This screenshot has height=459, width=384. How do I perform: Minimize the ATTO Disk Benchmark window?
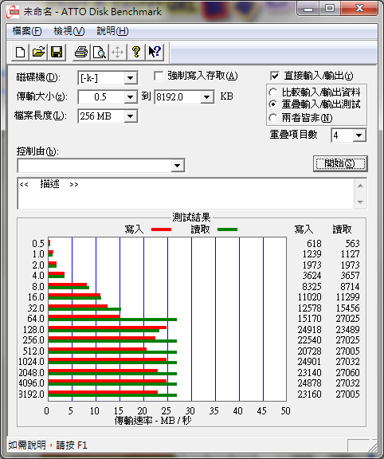point(308,9)
